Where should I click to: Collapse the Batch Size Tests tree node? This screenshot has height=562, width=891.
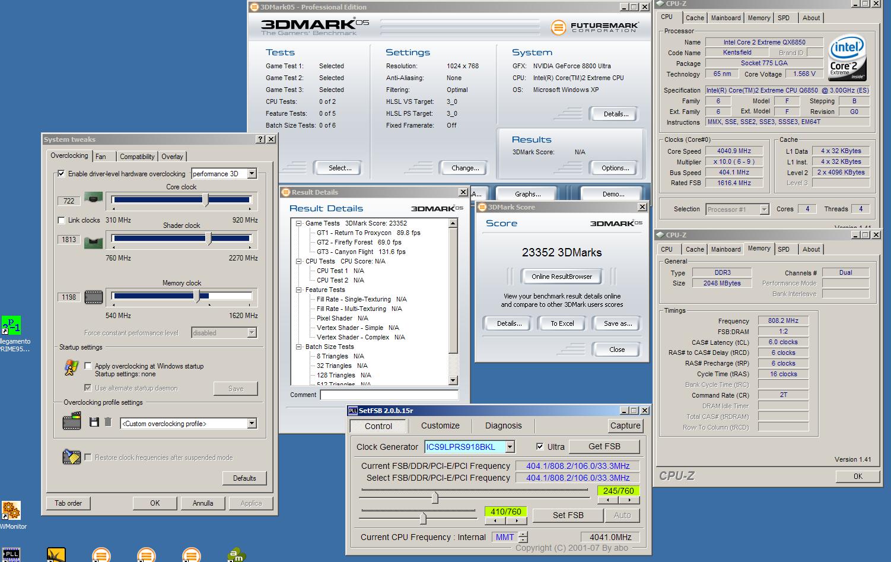299,347
